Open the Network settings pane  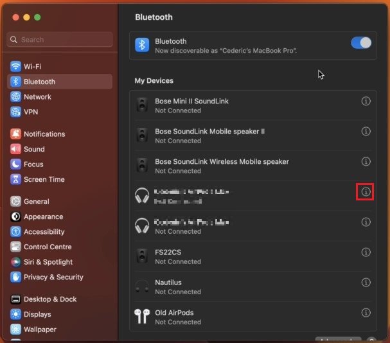pyautogui.click(x=37, y=97)
